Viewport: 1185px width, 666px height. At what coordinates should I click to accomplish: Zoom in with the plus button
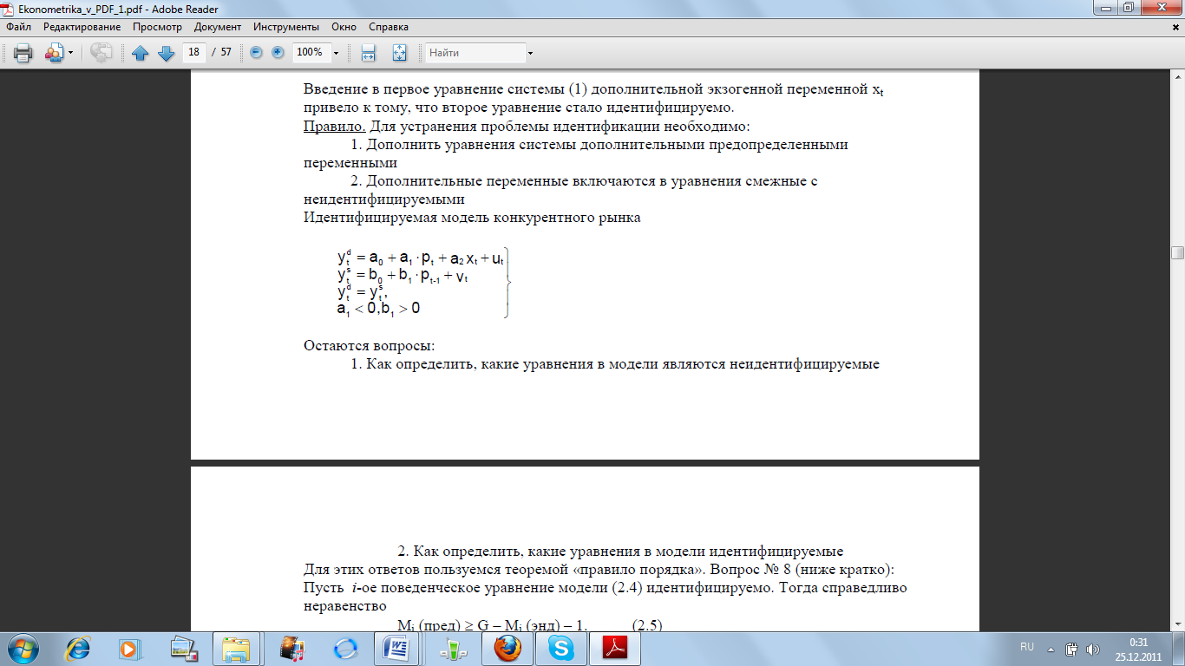(278, 53)
